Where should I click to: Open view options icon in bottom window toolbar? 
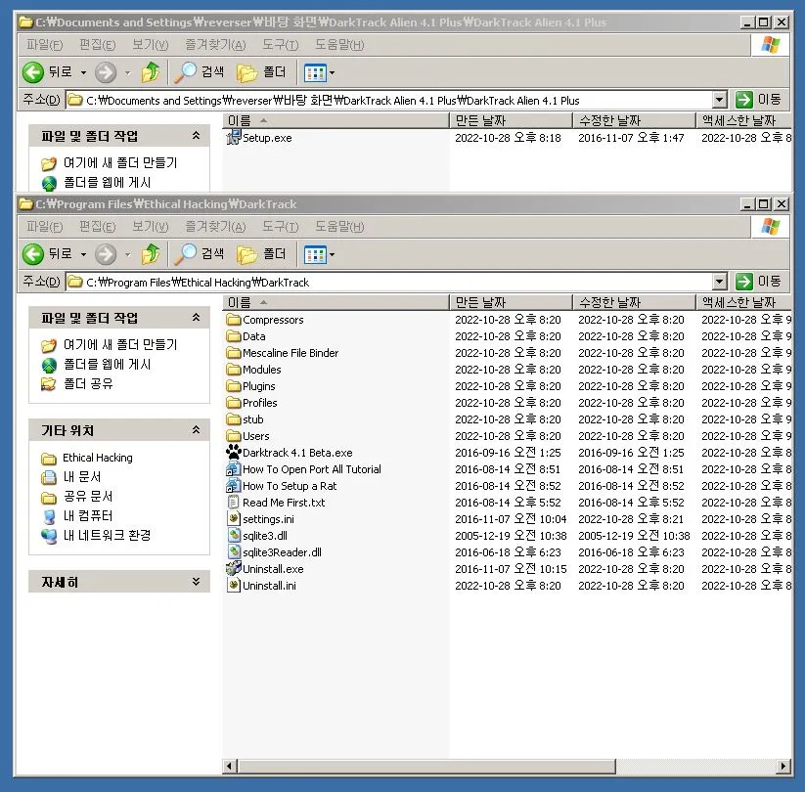pyautogui.click(x=315, y=254)
